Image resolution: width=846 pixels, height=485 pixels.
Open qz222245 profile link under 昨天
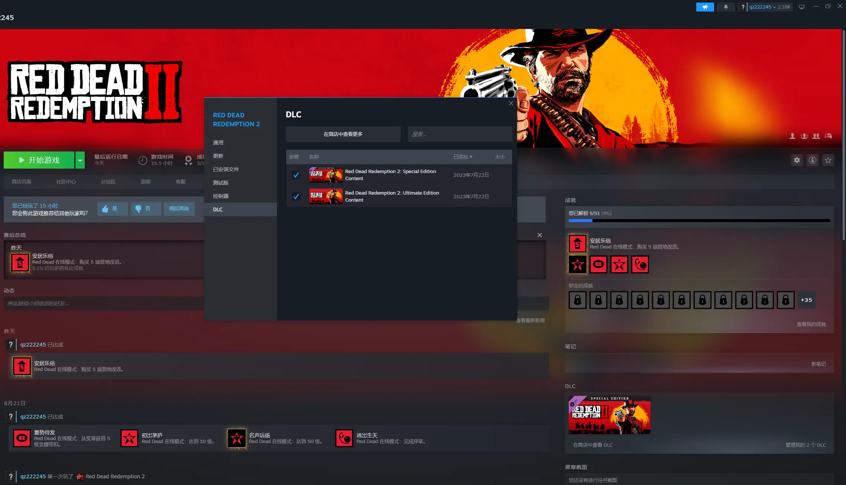click(x=33, y=345)
